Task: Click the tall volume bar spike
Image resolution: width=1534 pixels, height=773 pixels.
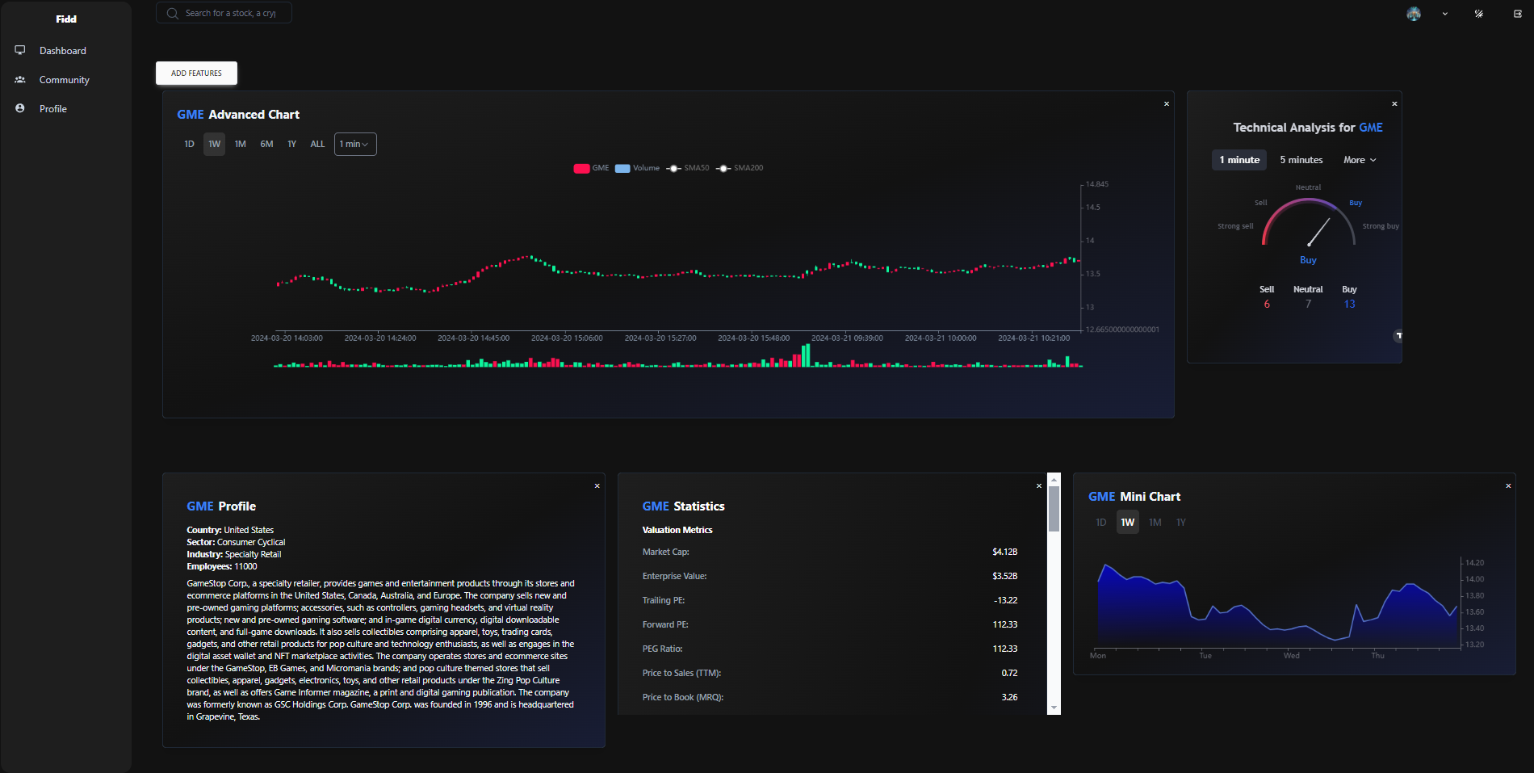Action: pyautogui.click(x=806, y=355)
